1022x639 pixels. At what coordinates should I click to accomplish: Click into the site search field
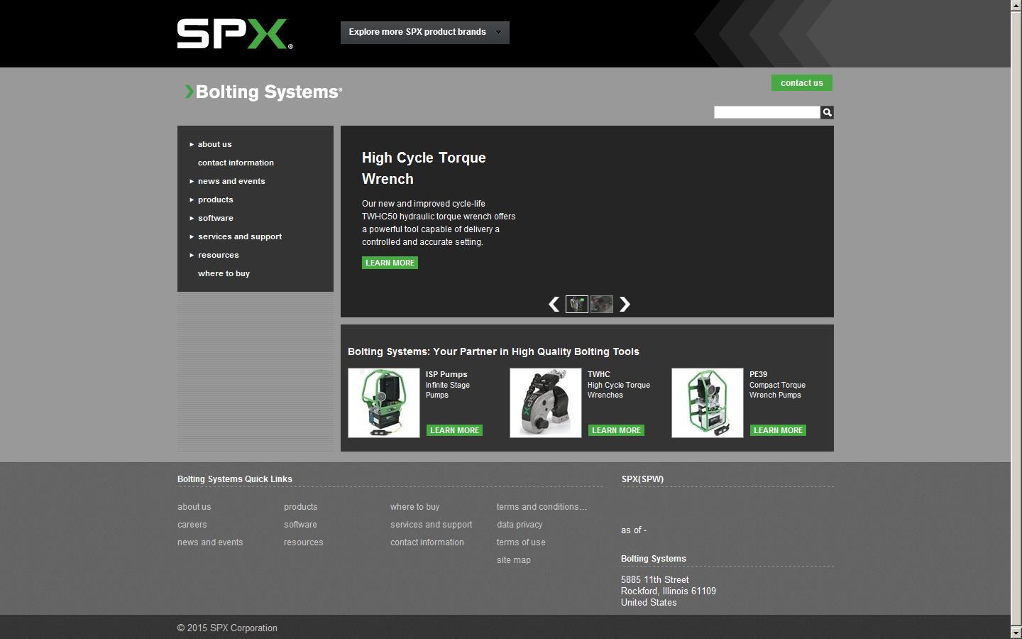pos(766,112)
